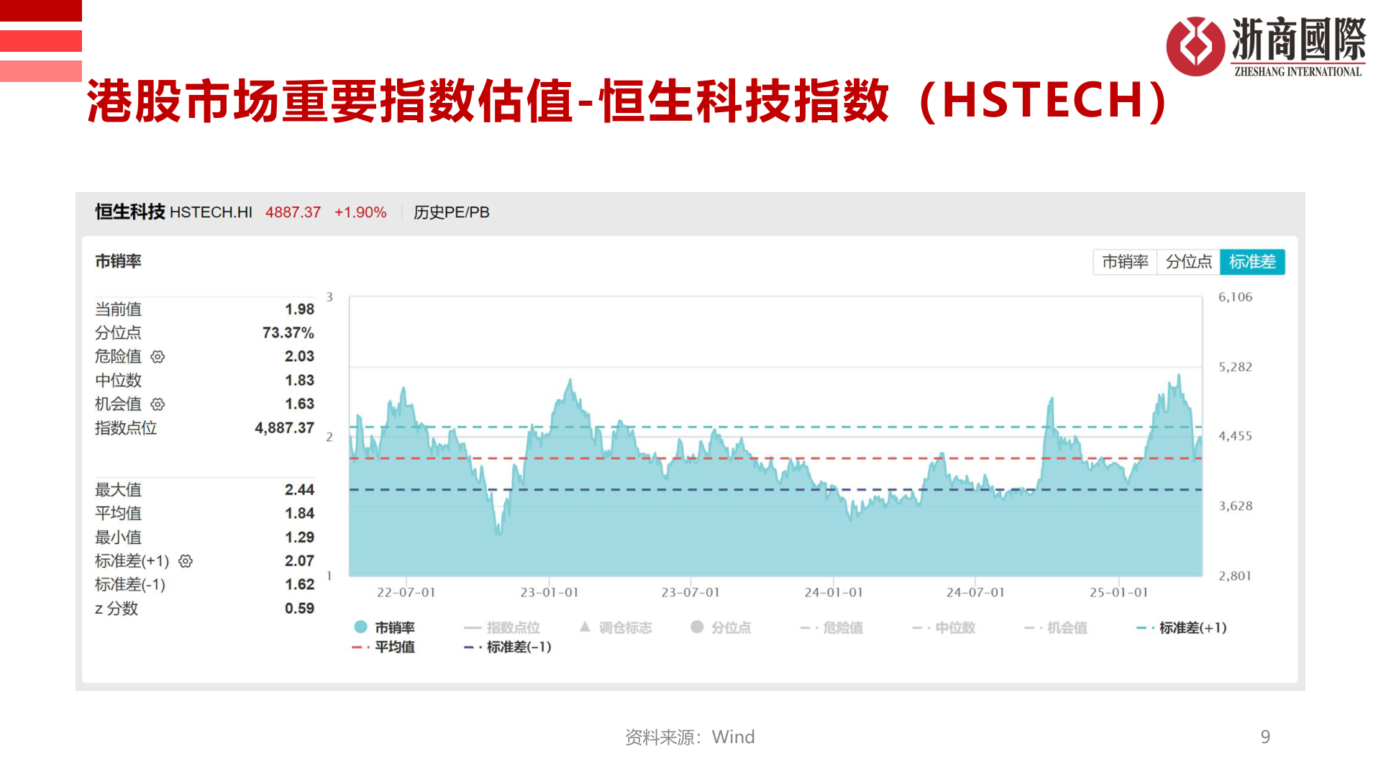
Task: Open settings gear next to 危险值
Action: (157, 356)
